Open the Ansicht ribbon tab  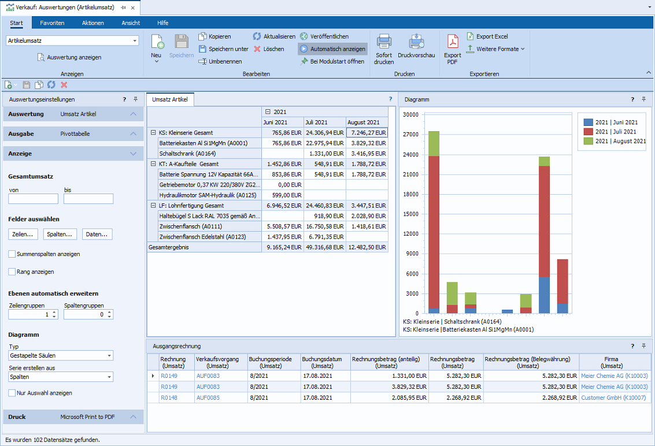131,23
